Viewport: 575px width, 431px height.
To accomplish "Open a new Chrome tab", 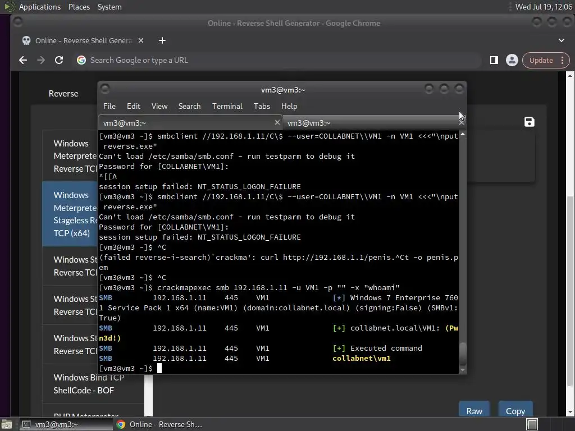I will pyautogui.click(x=162, y=40).
